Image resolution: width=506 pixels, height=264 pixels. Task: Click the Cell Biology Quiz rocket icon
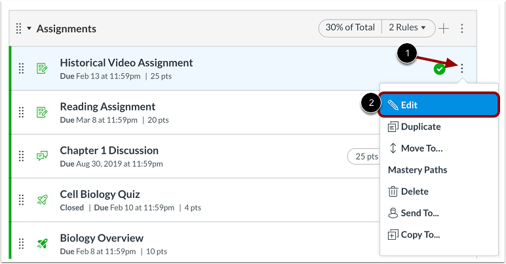tap(42, 200)
